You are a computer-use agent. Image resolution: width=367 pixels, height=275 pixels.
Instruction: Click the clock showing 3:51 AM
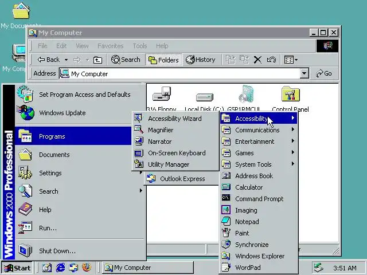click(x=345, y=268)
